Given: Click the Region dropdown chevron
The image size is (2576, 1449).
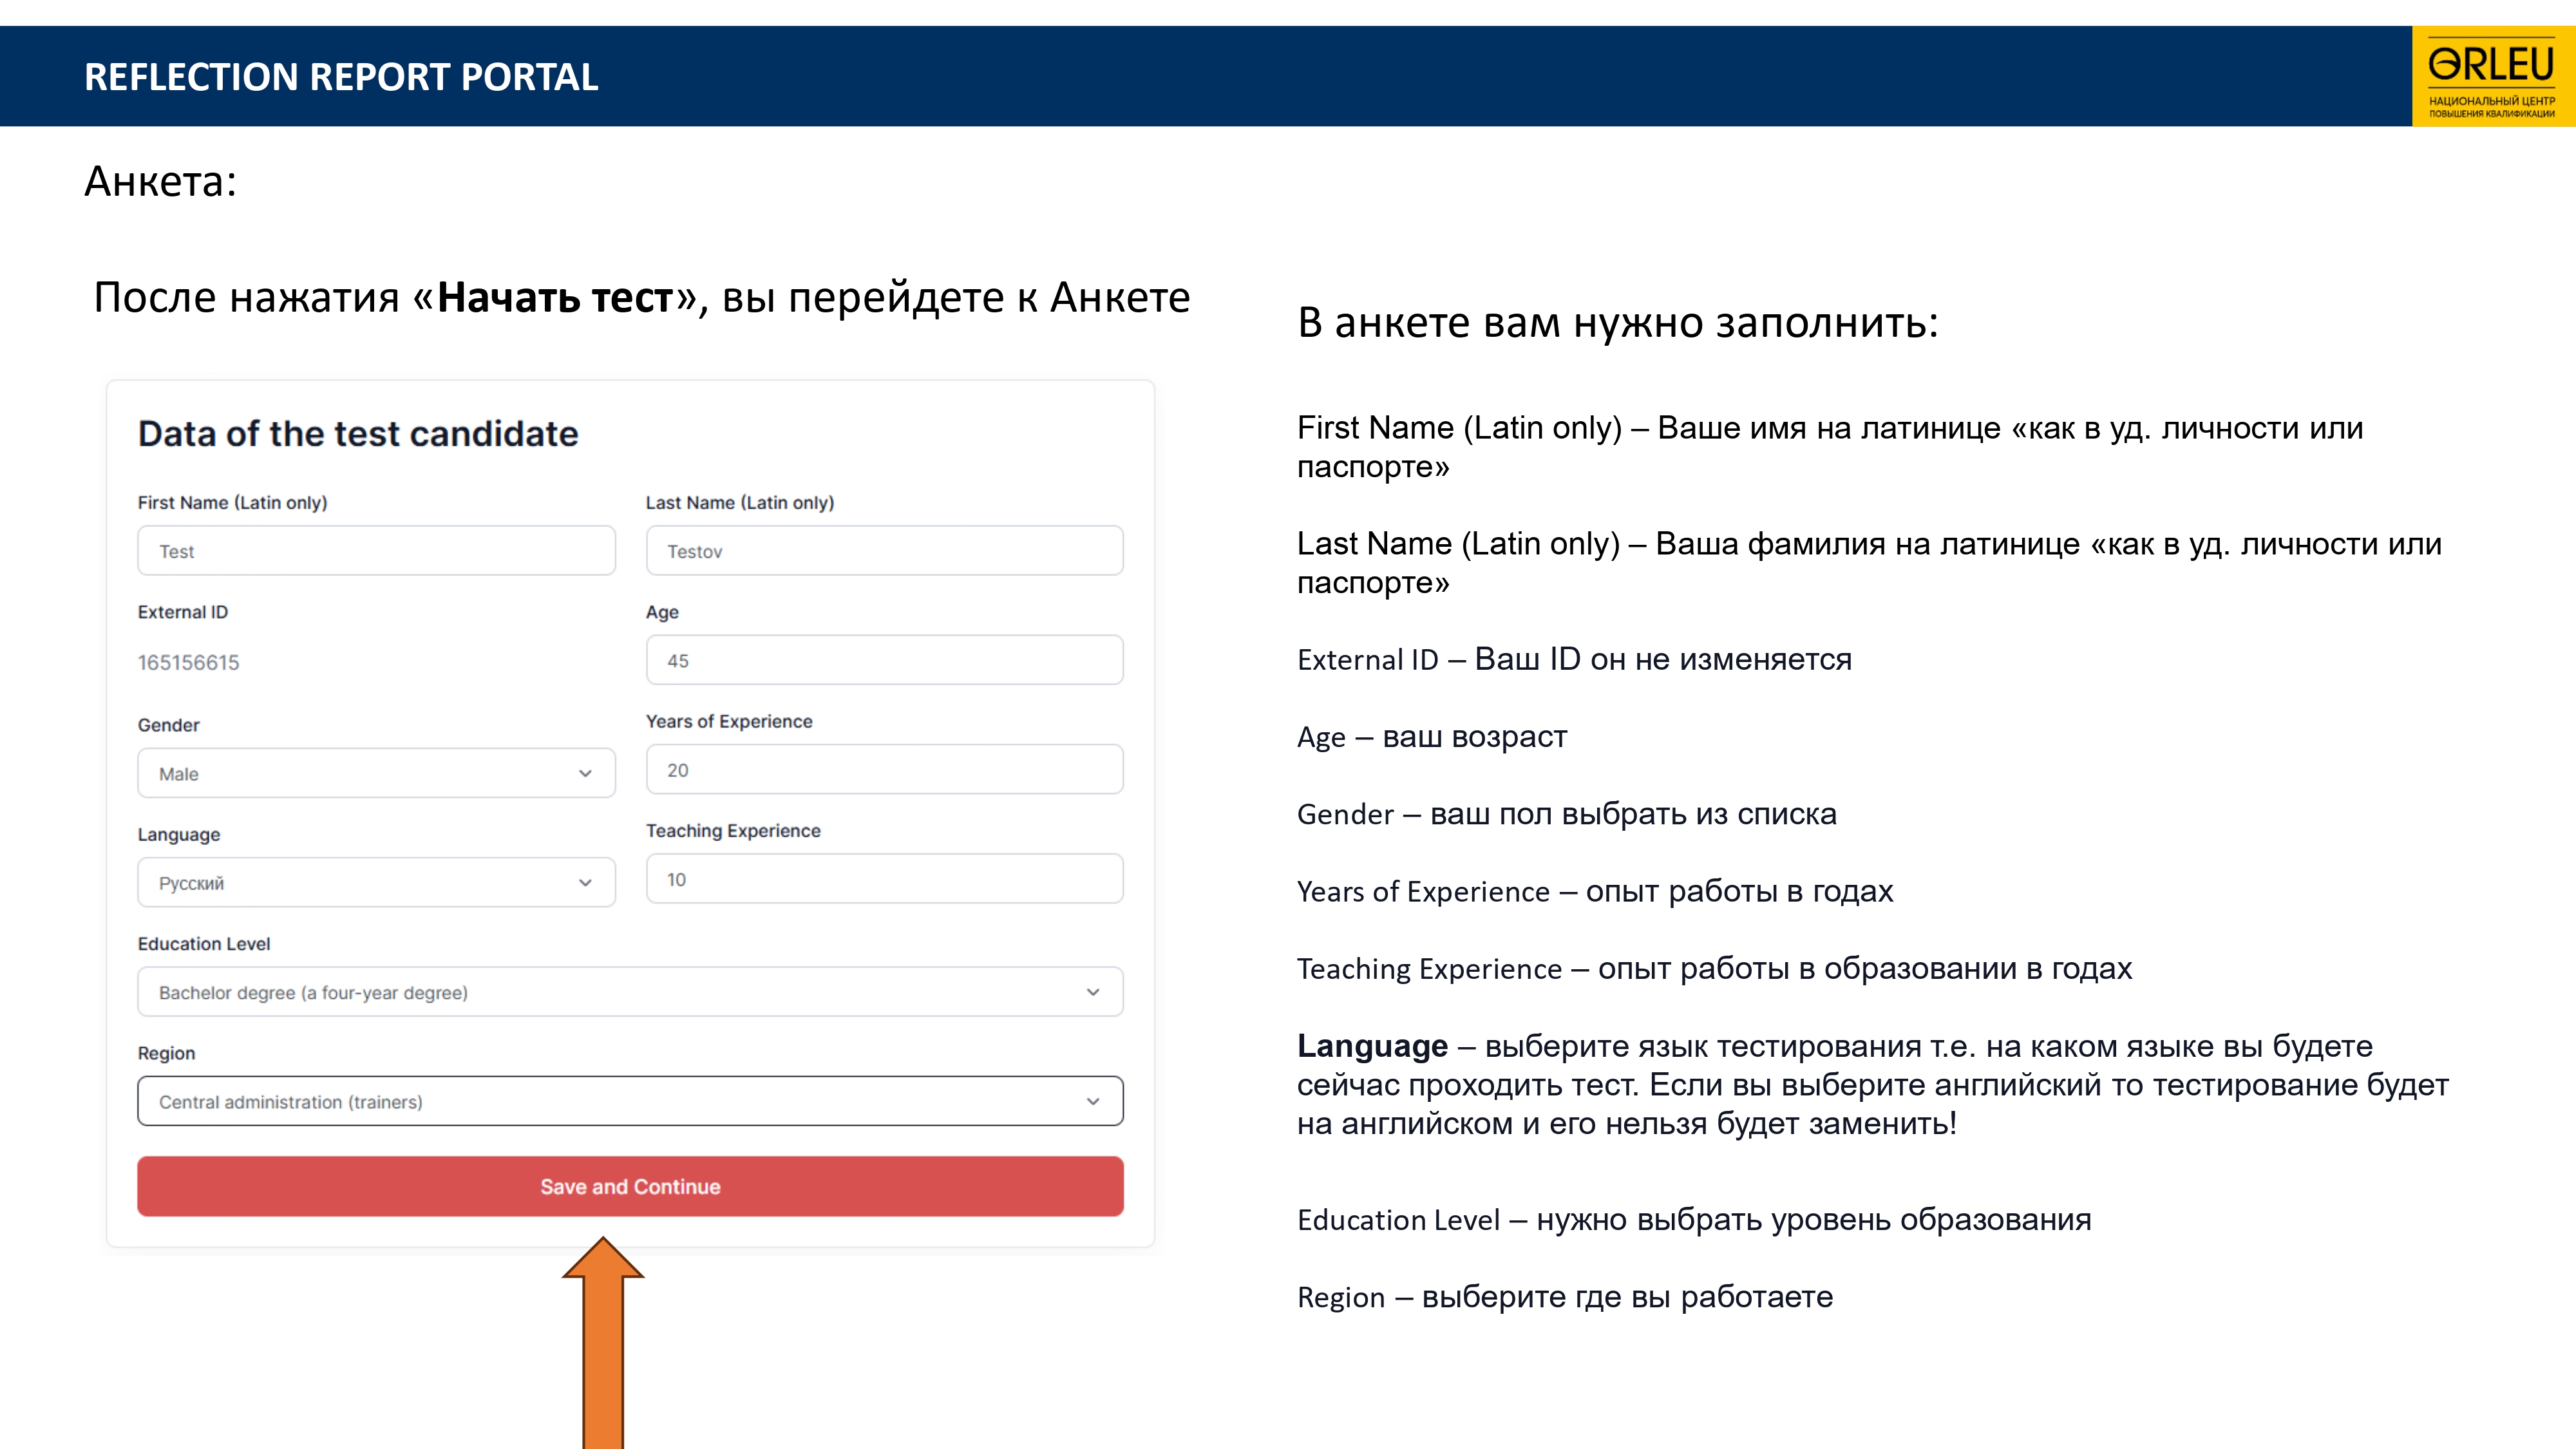Looking at the screenshot, I should (1092, 1101).
